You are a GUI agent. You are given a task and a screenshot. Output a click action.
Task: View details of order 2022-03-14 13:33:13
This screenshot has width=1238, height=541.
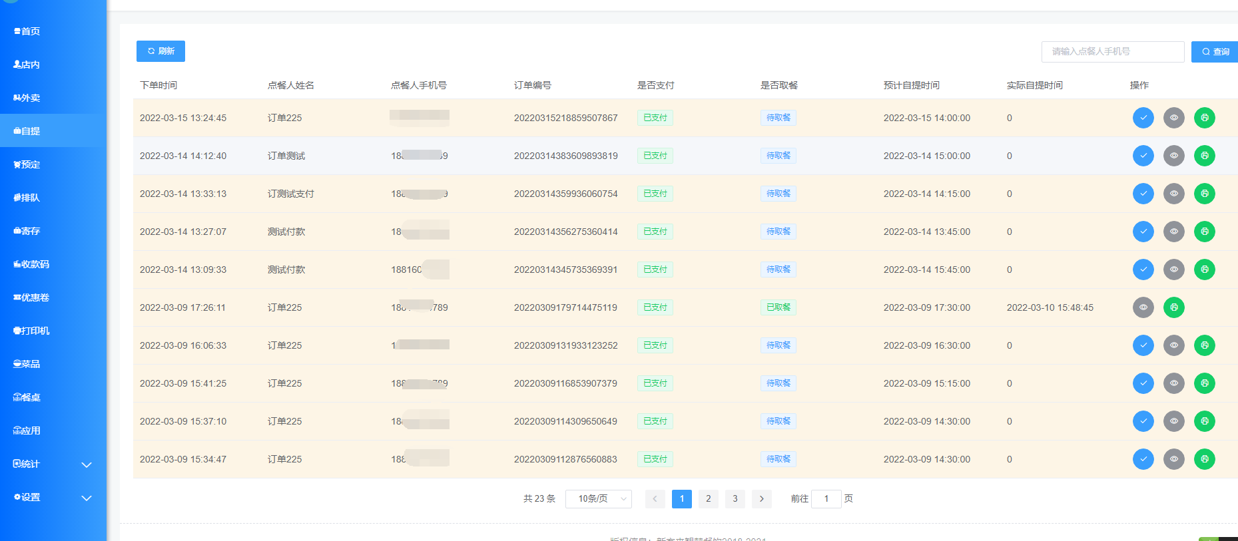point(1173,194)
